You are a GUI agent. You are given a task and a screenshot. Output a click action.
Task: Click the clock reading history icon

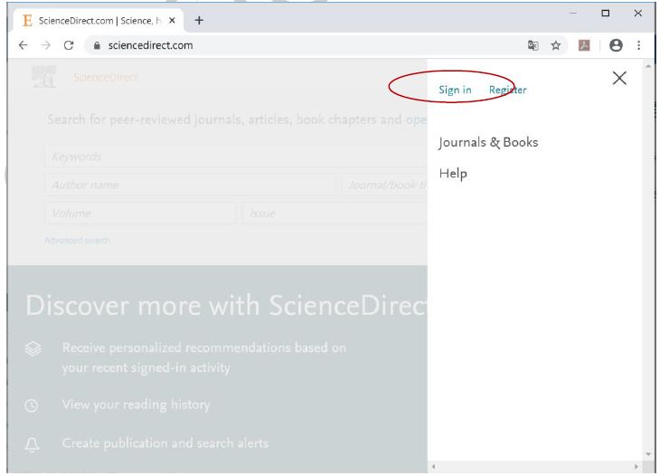[x=31, y=405]
